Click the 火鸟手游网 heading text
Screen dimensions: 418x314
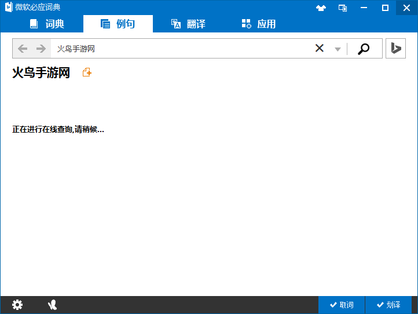click(x=41, y=72)
